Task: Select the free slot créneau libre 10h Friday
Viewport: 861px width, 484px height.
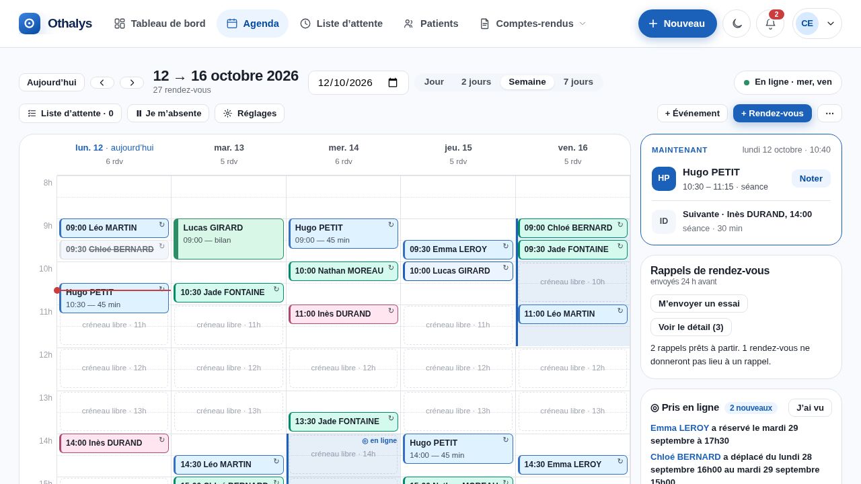Action: pyautogui.click(x=572, y=282)
